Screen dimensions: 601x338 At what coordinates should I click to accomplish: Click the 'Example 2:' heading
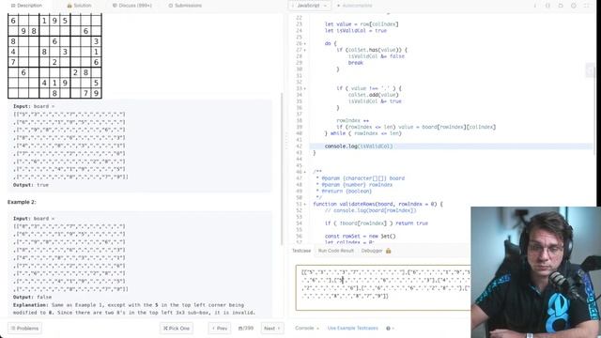[22, 202]
